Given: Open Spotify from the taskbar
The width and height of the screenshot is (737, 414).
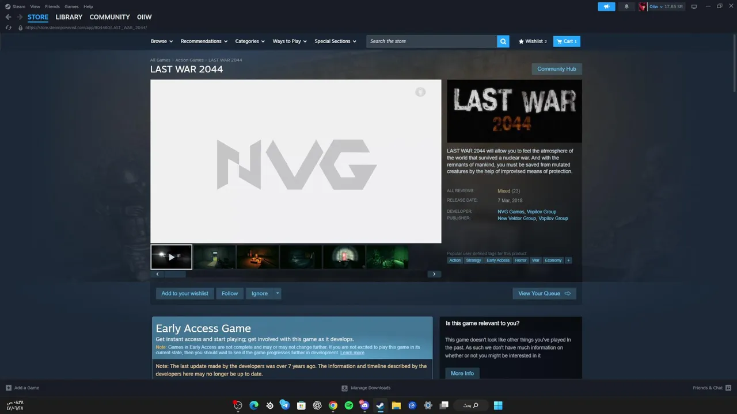Looking at the screenshot, I should (x=348, y=405).
